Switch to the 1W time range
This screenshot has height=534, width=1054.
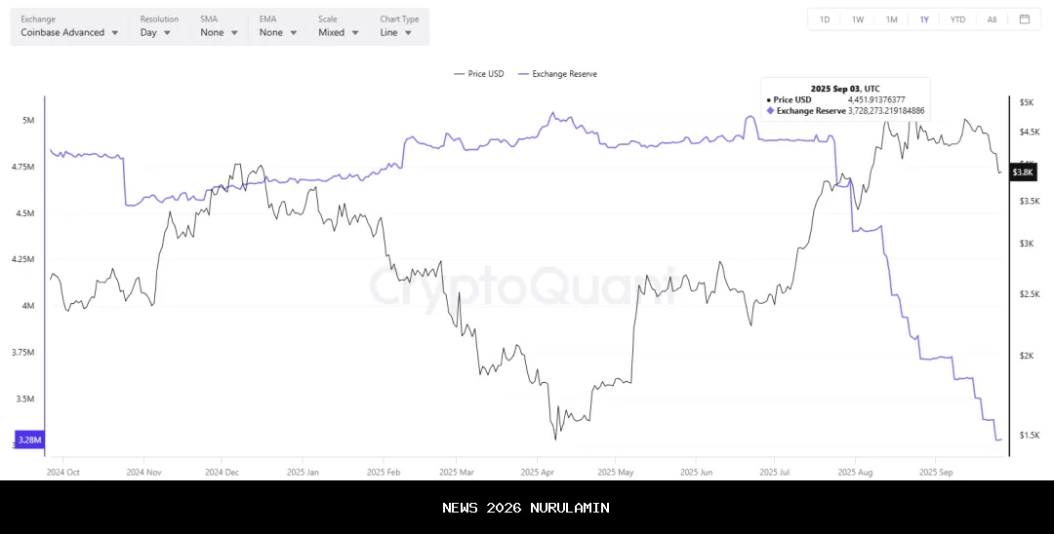858,19
